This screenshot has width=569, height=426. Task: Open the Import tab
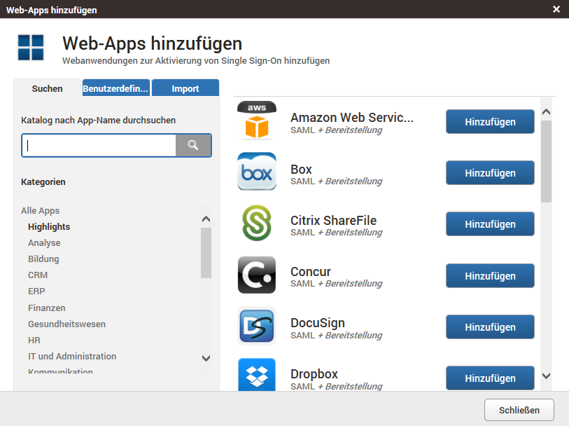click(x=185, y=88)
